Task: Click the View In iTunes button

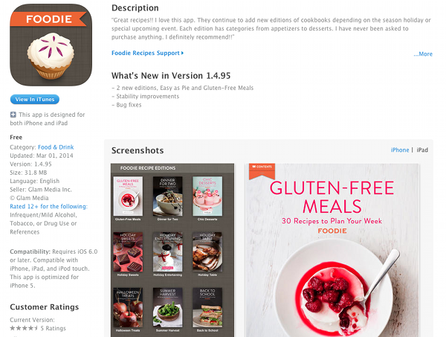Action: (x=35, y=100)
